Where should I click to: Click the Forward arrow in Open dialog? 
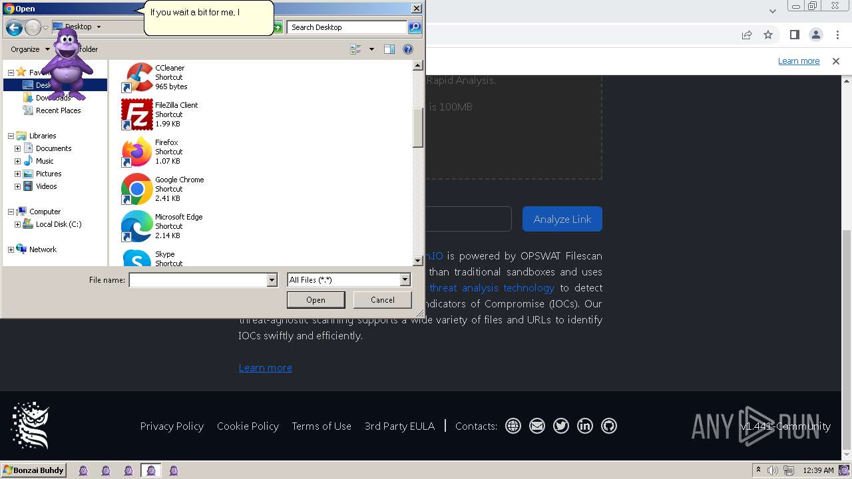point(33,27)
